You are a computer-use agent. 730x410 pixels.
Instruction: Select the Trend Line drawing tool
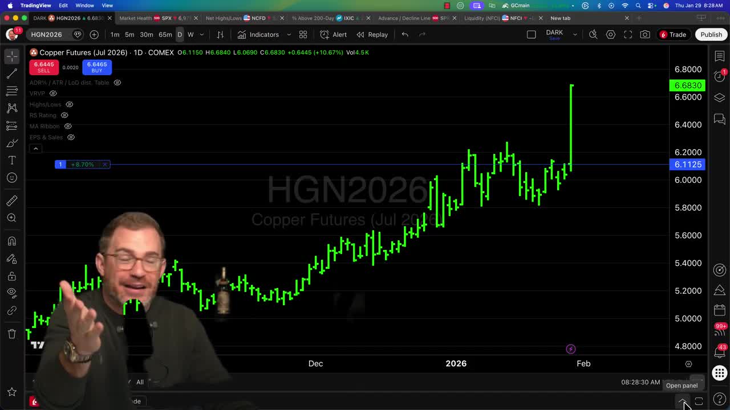tap(11, 73)
